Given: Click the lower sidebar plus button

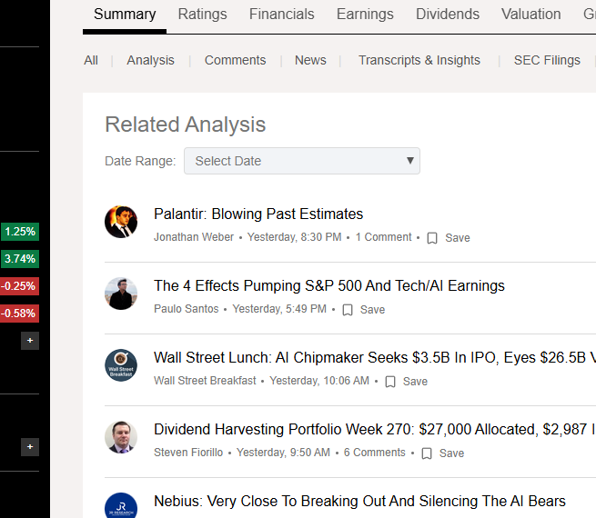Looking at the screenshot, I should [x=30, y=447].
